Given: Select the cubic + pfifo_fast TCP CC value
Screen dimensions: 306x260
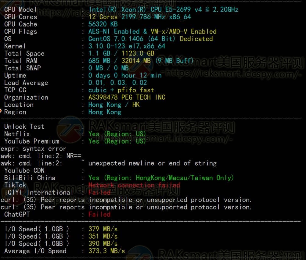Looking at the screenshot, I should (x=121, y=90).
